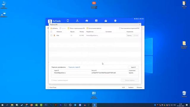190x107 pixels.
Task: Switch to Подписать сертификатом tab
Action: click(x=58, y=67)
